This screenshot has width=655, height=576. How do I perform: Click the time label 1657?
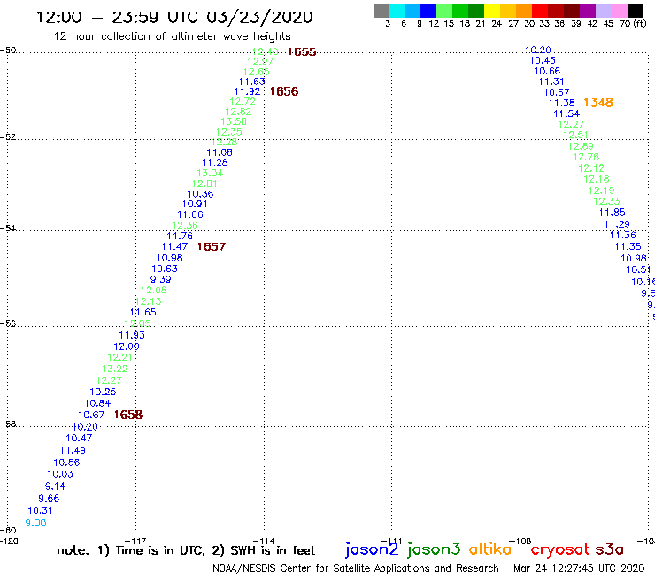212,247
